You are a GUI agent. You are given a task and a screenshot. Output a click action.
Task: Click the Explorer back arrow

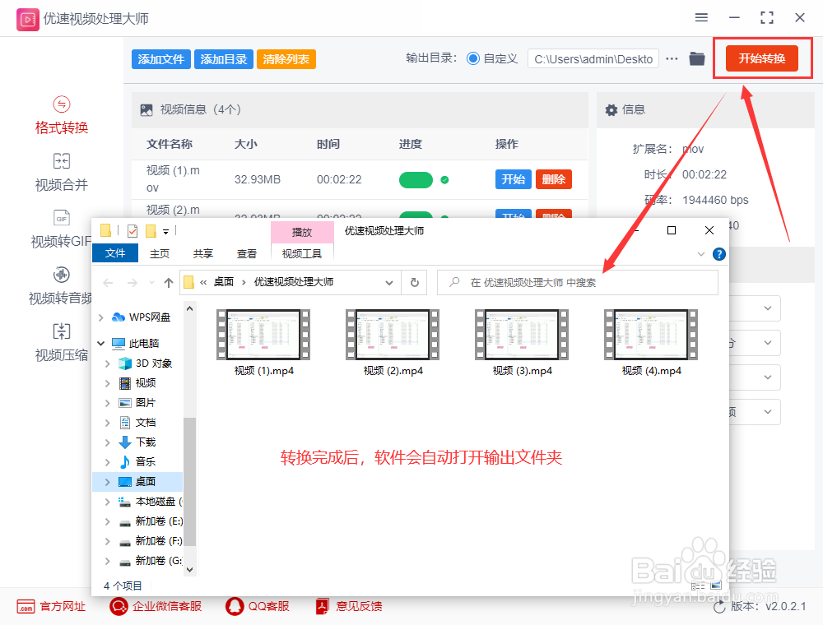click(x=108, y=283)
